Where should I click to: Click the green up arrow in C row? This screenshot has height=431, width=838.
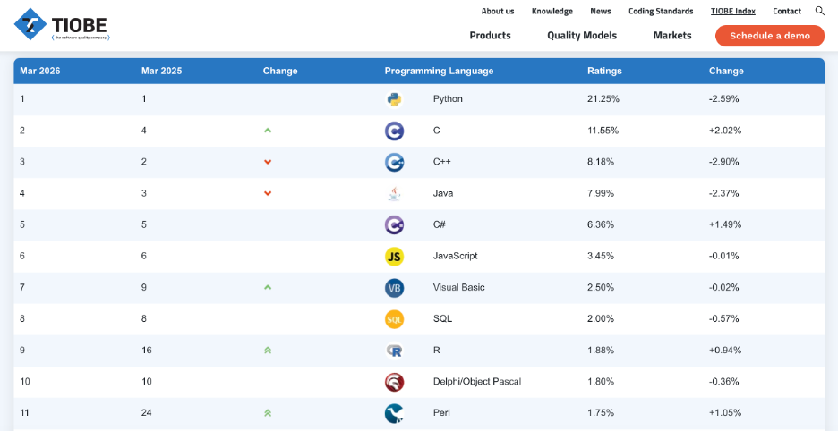(x=268, y=131)
